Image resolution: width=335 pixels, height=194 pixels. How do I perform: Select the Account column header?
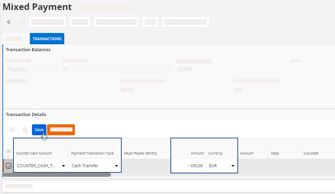pos(247,153)
